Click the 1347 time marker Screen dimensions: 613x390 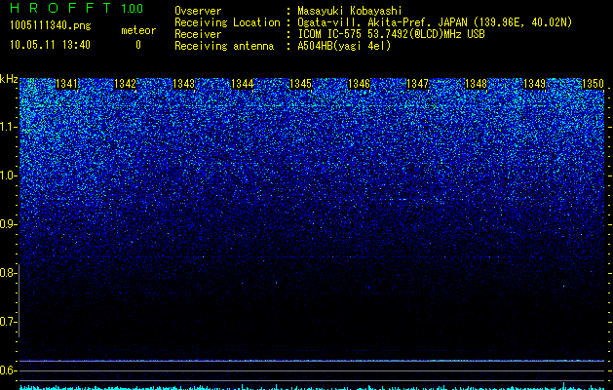(x=417, y=84)
